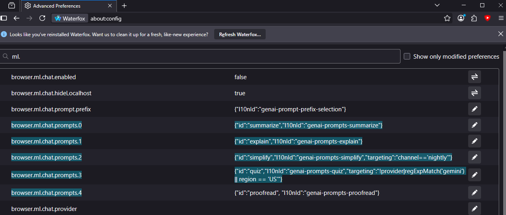Viewport: 506px width, 215px height.
Task: Click the Refresh Waterfox button
Action: [240, 35]
